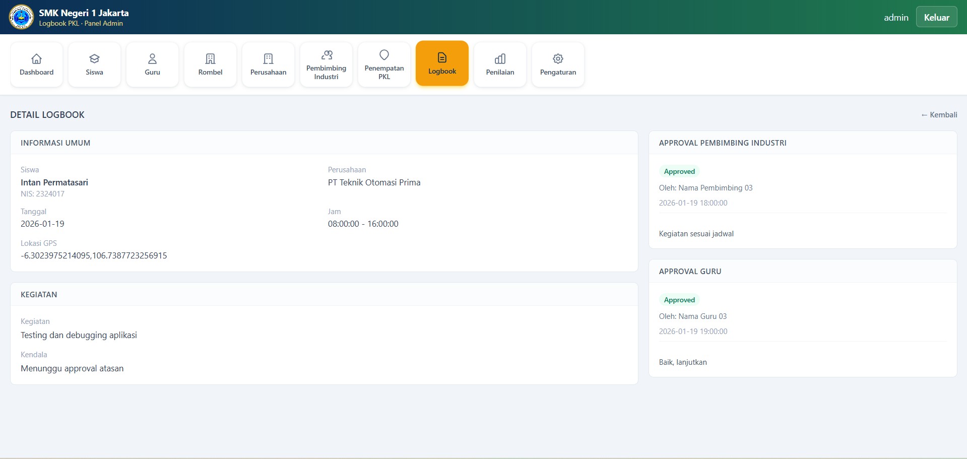The image size is (967, 459).
Task: Click the Kendala field label
Action: click(34, 355)
